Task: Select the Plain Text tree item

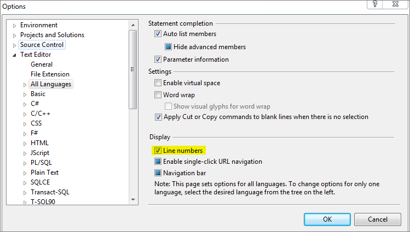Action: (x=44, y=172)
